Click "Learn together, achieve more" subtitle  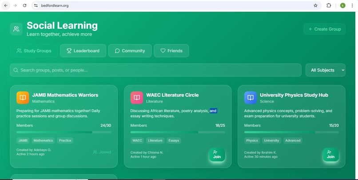pos(60,34)
